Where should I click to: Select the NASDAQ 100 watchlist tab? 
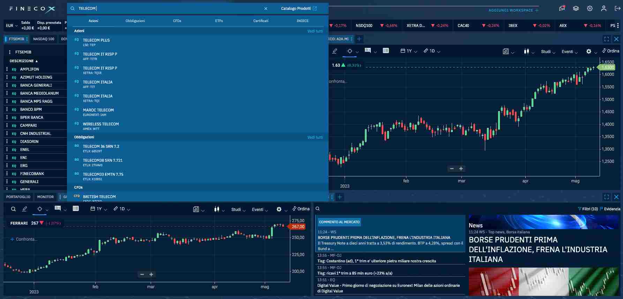pos(44,39)
